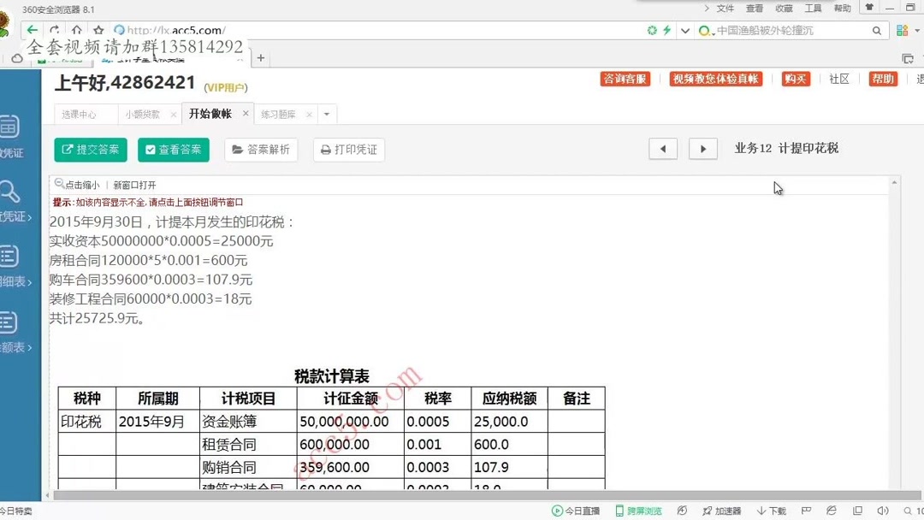Open the 加速器 icon in status bar
The image size is (924, 520).
723,511
